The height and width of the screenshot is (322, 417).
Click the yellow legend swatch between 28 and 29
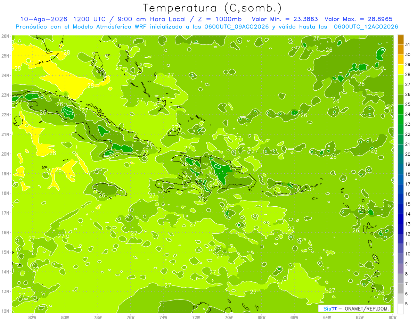[x=401, y=70]
